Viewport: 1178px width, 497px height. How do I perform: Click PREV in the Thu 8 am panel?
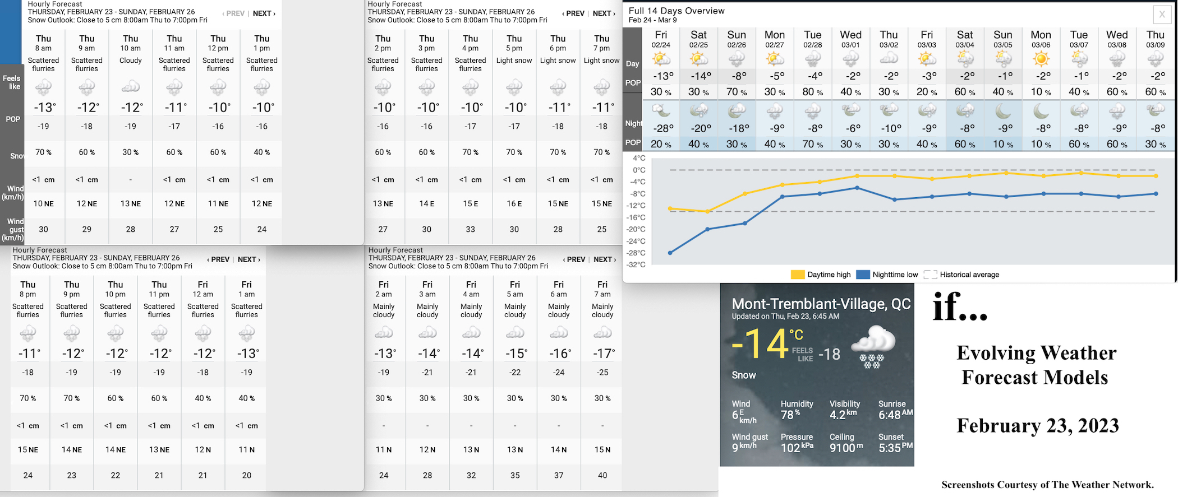click(x=233, y=13)
